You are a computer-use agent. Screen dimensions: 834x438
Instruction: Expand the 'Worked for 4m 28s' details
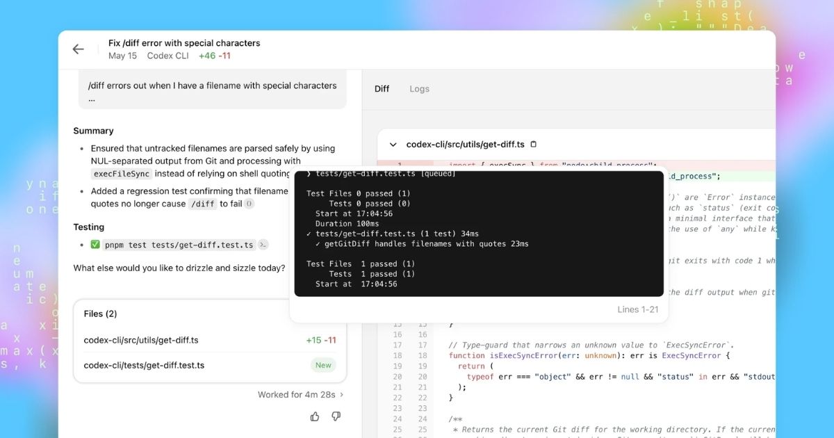(300, 394)
